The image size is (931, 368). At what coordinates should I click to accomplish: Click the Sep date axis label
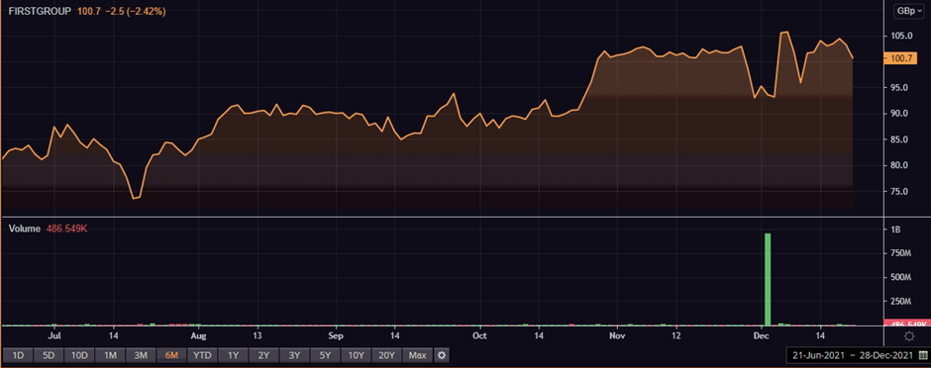pos(336,335)
